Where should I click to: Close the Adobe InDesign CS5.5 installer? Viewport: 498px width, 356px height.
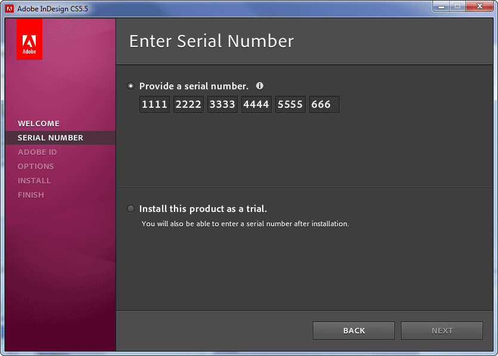(x=480, y=7)
